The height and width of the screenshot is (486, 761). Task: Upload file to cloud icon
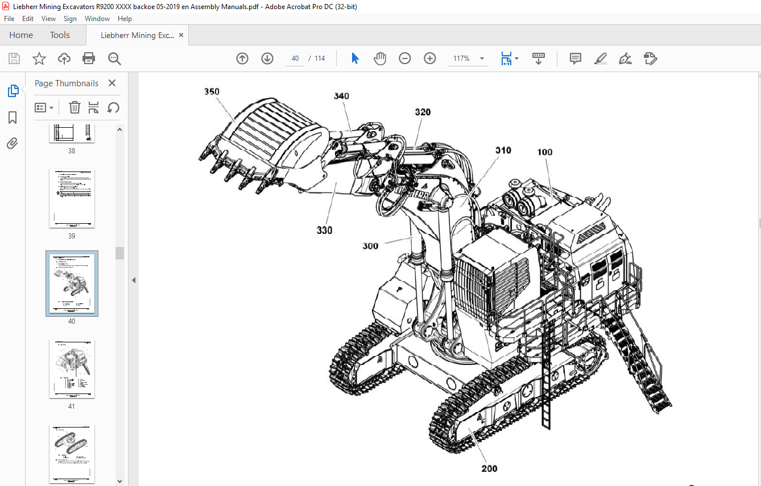pyautogui.click(x=64, y=58)
